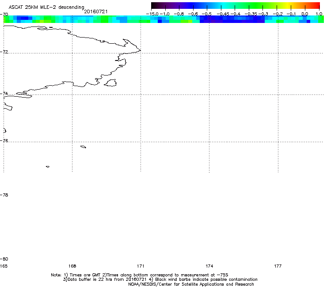
Task: Click the red end of the color scale
Action: click(x=316, y=5)
